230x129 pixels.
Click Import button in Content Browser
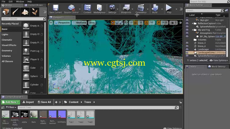tap(28, 102)
